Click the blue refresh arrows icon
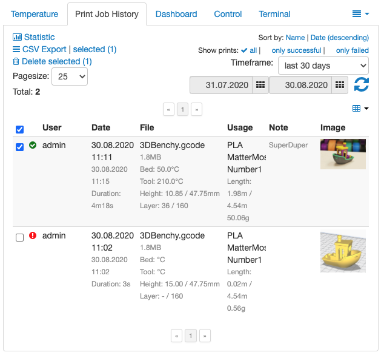 (362, 84)
